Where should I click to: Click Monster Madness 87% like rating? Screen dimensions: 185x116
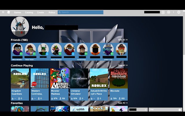pyautogui.click(x=54, y=99)
